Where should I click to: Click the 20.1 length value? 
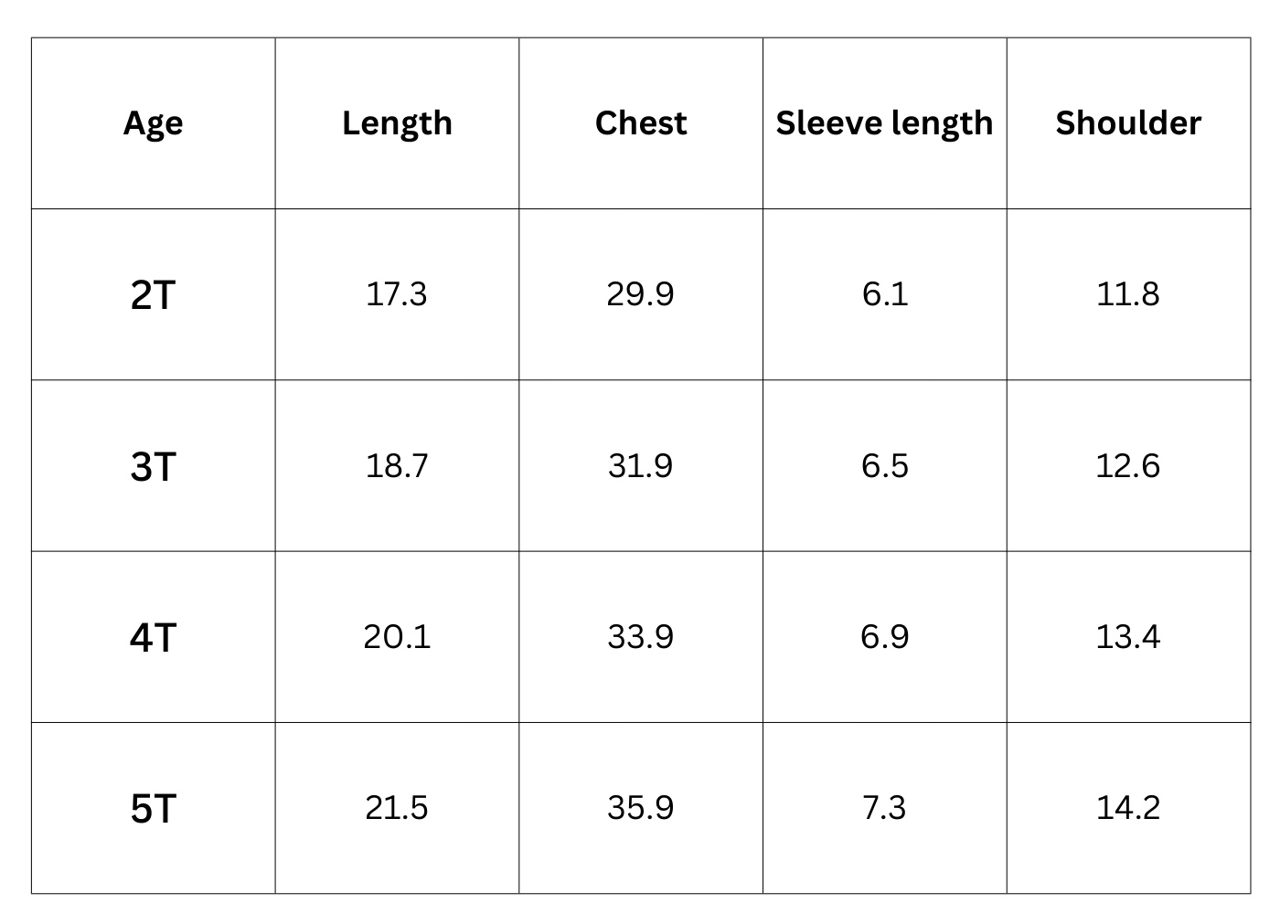coord(397,636)
